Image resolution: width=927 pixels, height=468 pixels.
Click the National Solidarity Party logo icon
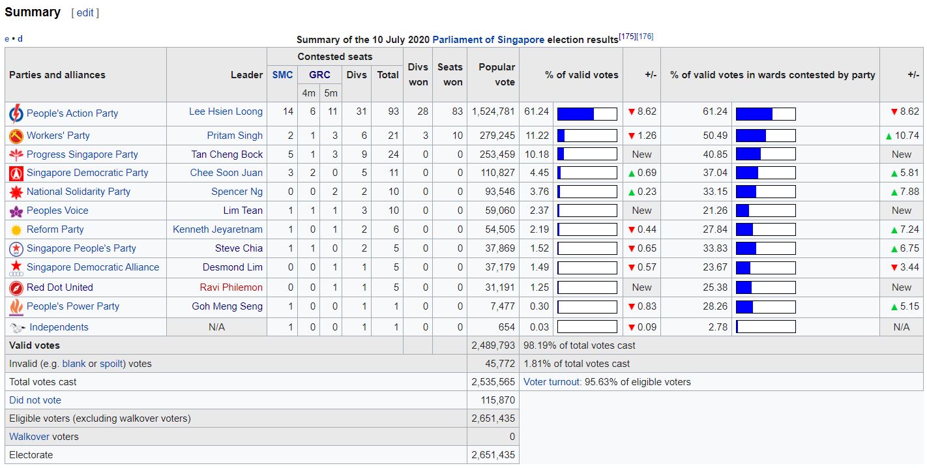(16, 192)
